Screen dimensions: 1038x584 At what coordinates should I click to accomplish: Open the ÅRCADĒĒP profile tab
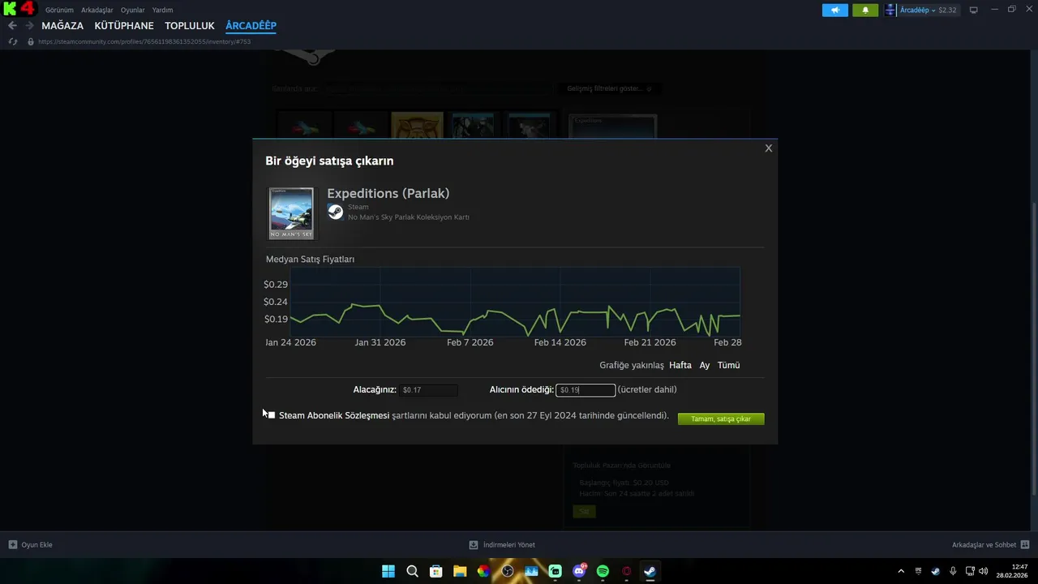(251, 26)
